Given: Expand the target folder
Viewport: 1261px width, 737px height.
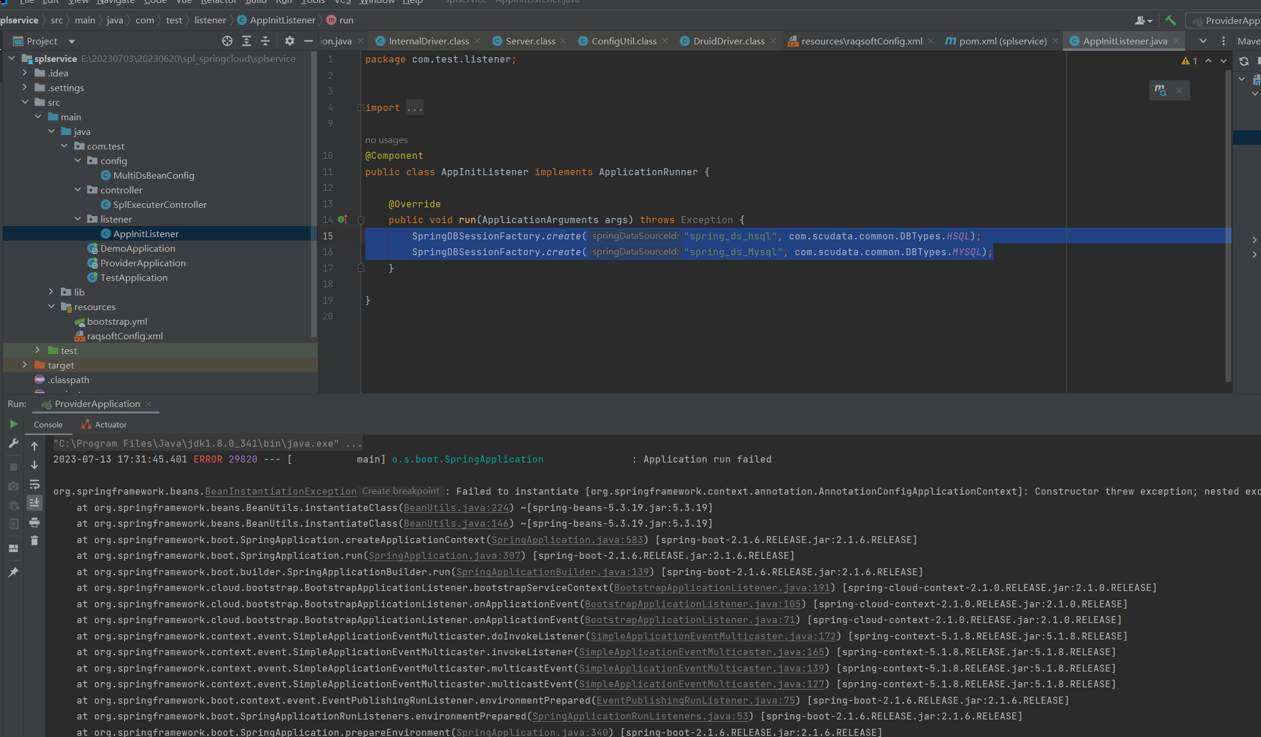Looking at the screenshot, I should point(25,365).
